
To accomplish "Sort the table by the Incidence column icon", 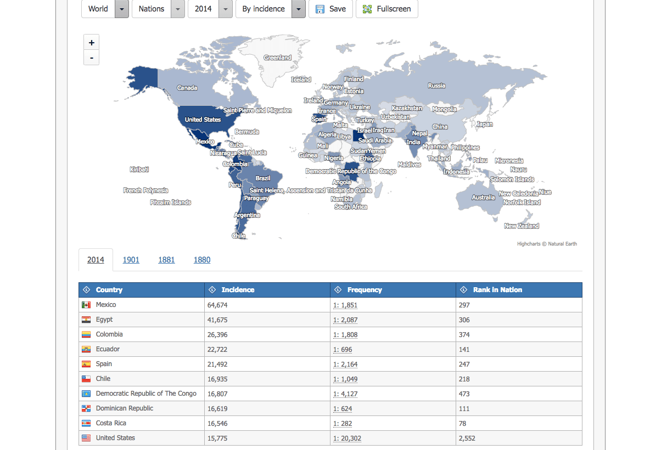I will pyautogui.click(x=211, y=289).
